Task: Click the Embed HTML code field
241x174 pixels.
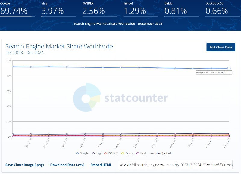Action: point(175,165)
